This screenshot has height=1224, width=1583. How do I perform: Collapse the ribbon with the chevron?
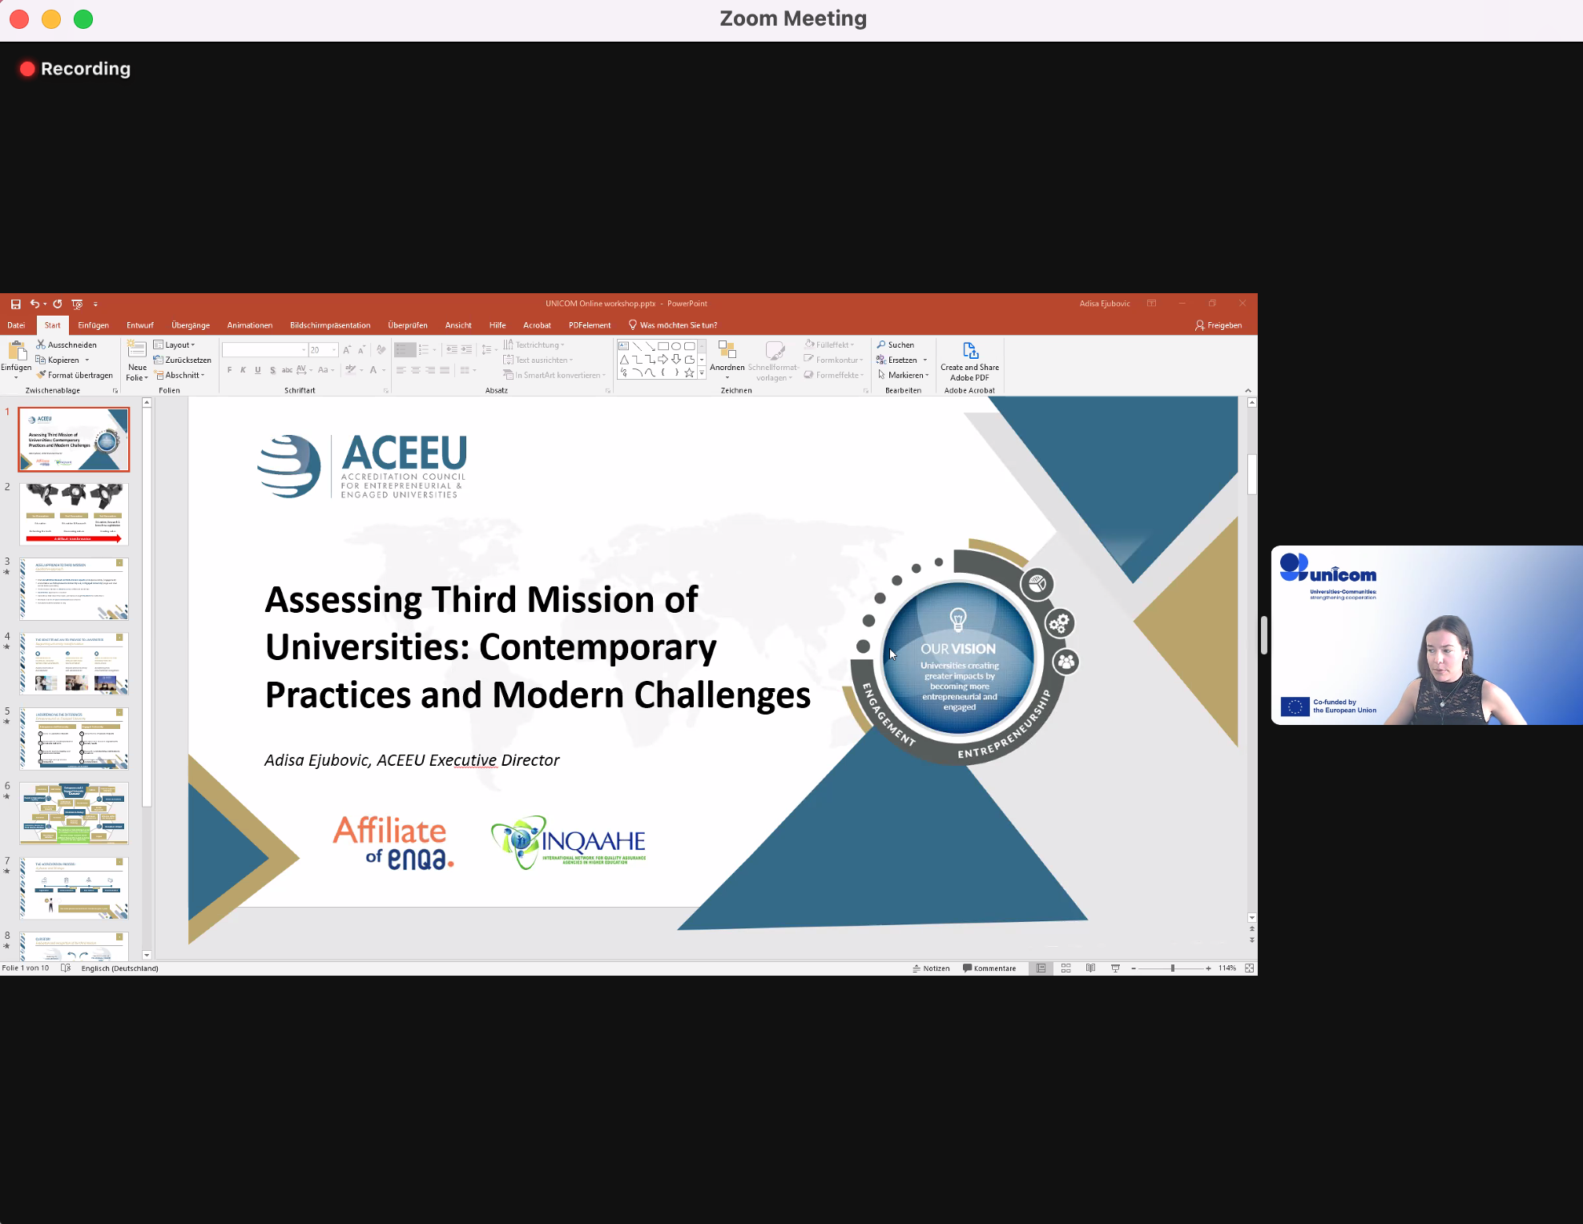pos(1248,390)
